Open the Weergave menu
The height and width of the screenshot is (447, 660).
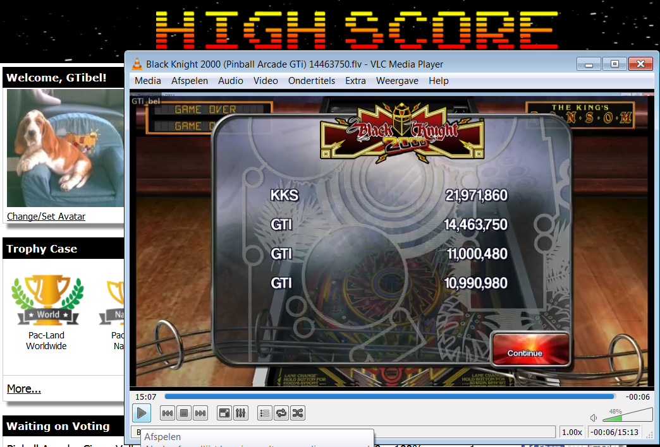pos(397,81)
